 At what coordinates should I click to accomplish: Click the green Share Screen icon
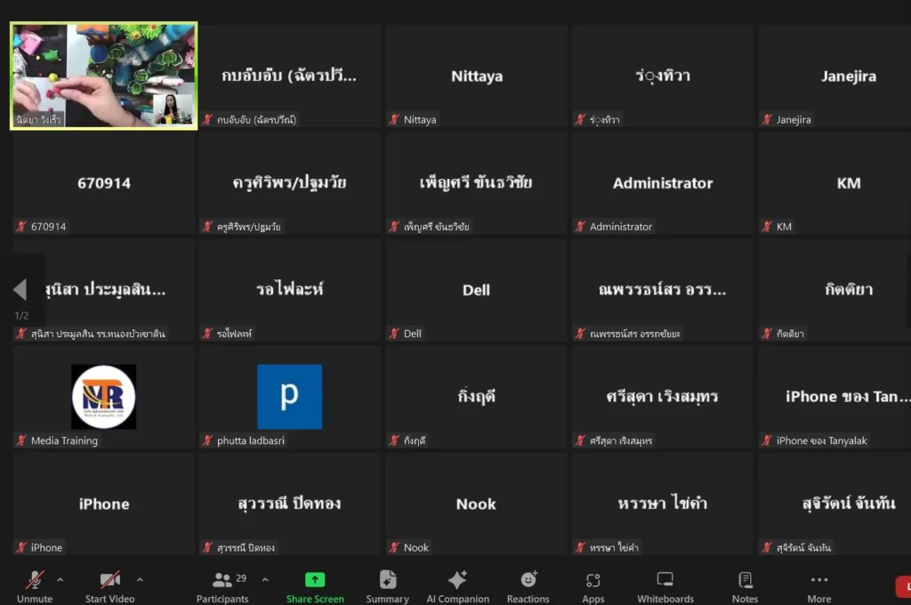[x=315, y=580]
